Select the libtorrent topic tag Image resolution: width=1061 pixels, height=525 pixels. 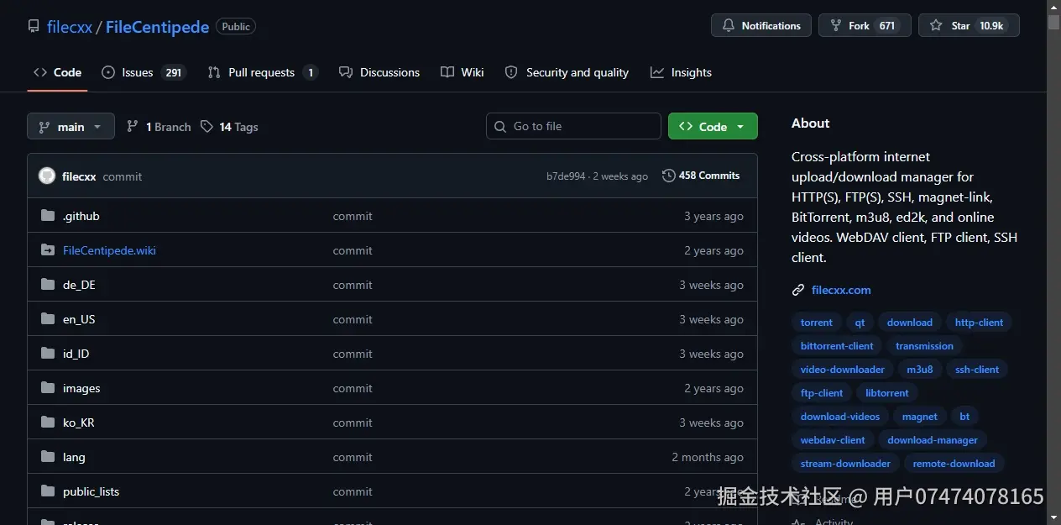(887, 393)
